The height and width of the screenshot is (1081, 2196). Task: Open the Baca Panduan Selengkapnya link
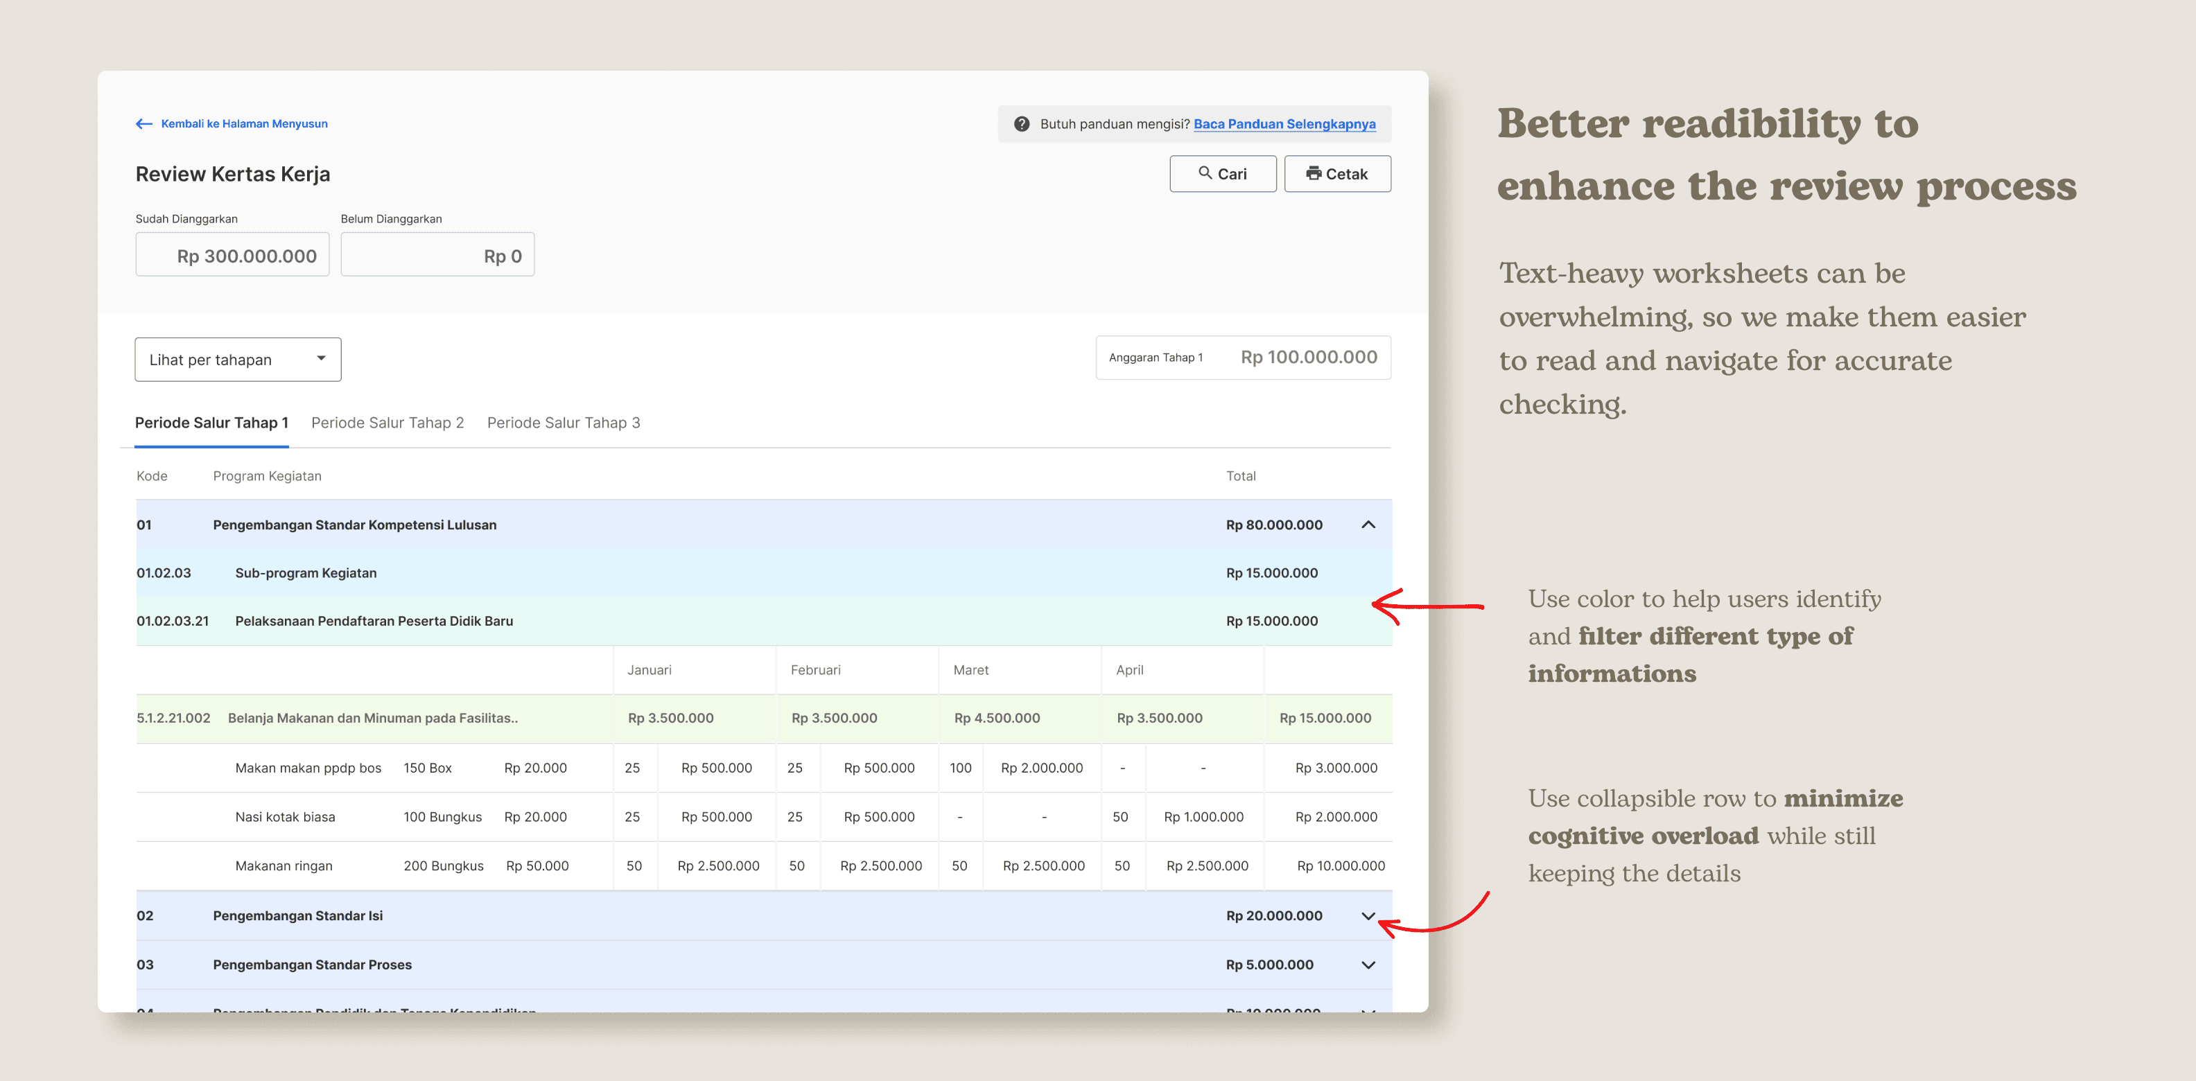pos(1284,123)
